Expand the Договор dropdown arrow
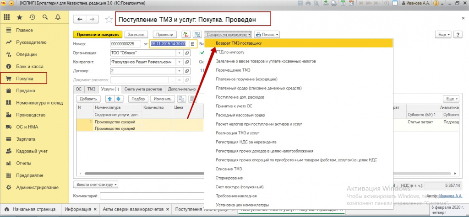The height and width of the screenshot is (217, 469). (180, 71)
